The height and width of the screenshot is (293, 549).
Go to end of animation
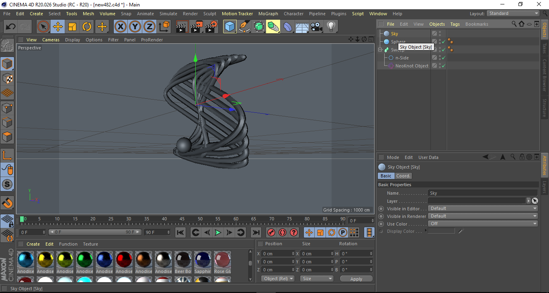coord(256,232)
